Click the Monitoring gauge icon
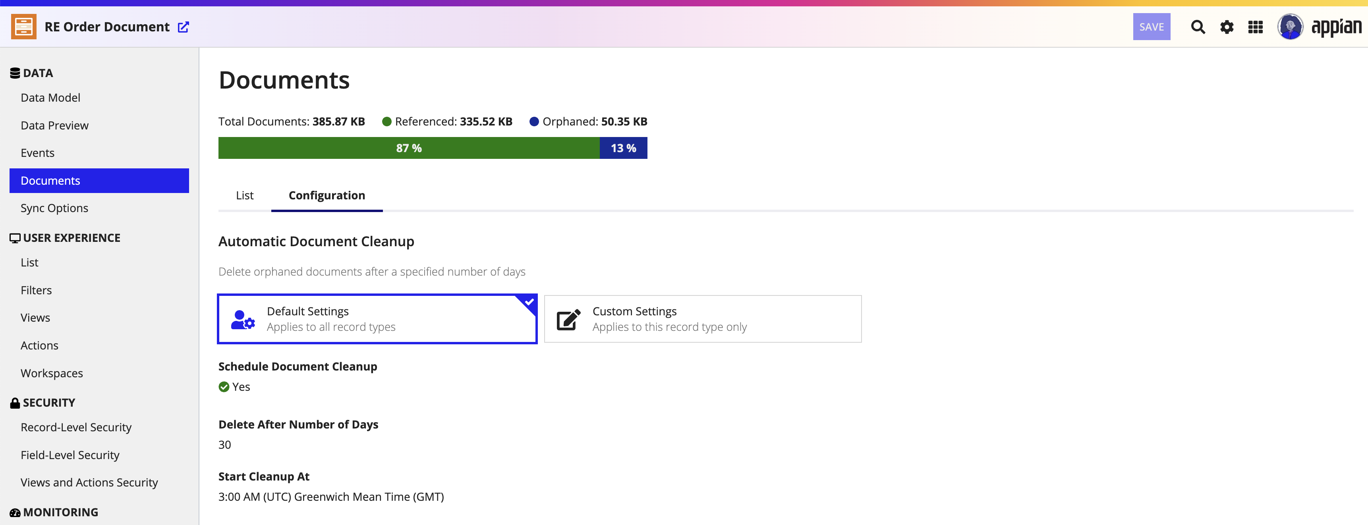 [x=15, y=513]
